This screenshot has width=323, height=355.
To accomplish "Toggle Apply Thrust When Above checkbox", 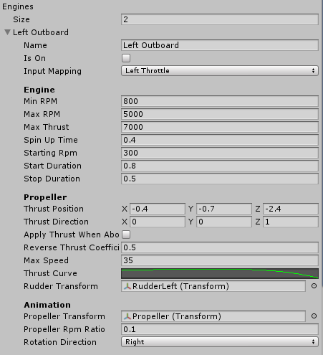I will coord(126,235).
